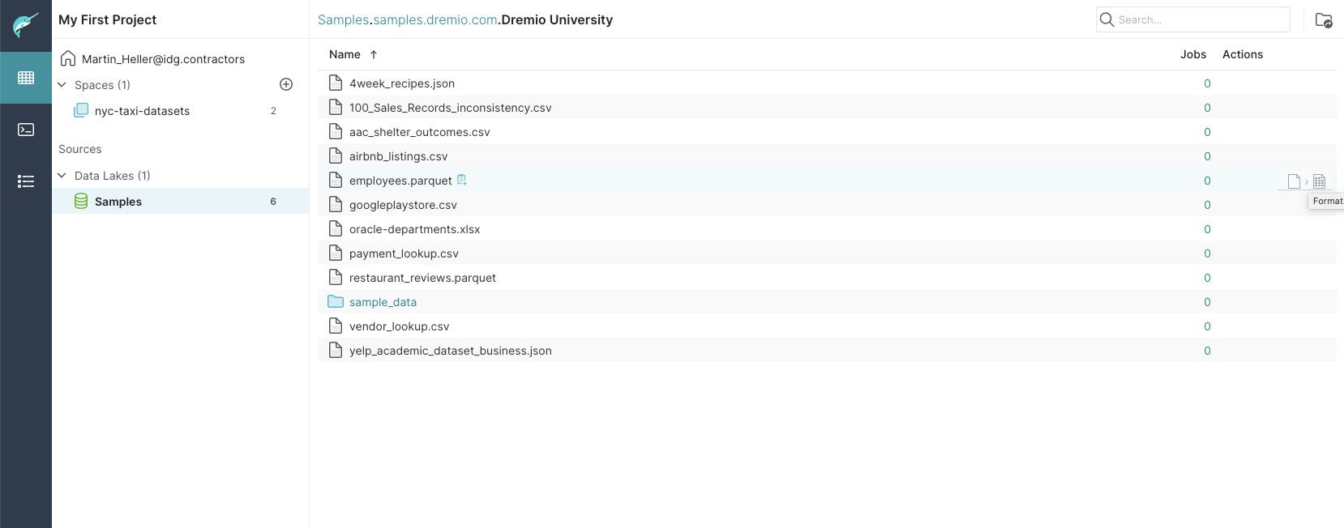Screen dimensions: 1344x528
Task: Open the SQL Runner terminal icon
Action: point(26,130)
